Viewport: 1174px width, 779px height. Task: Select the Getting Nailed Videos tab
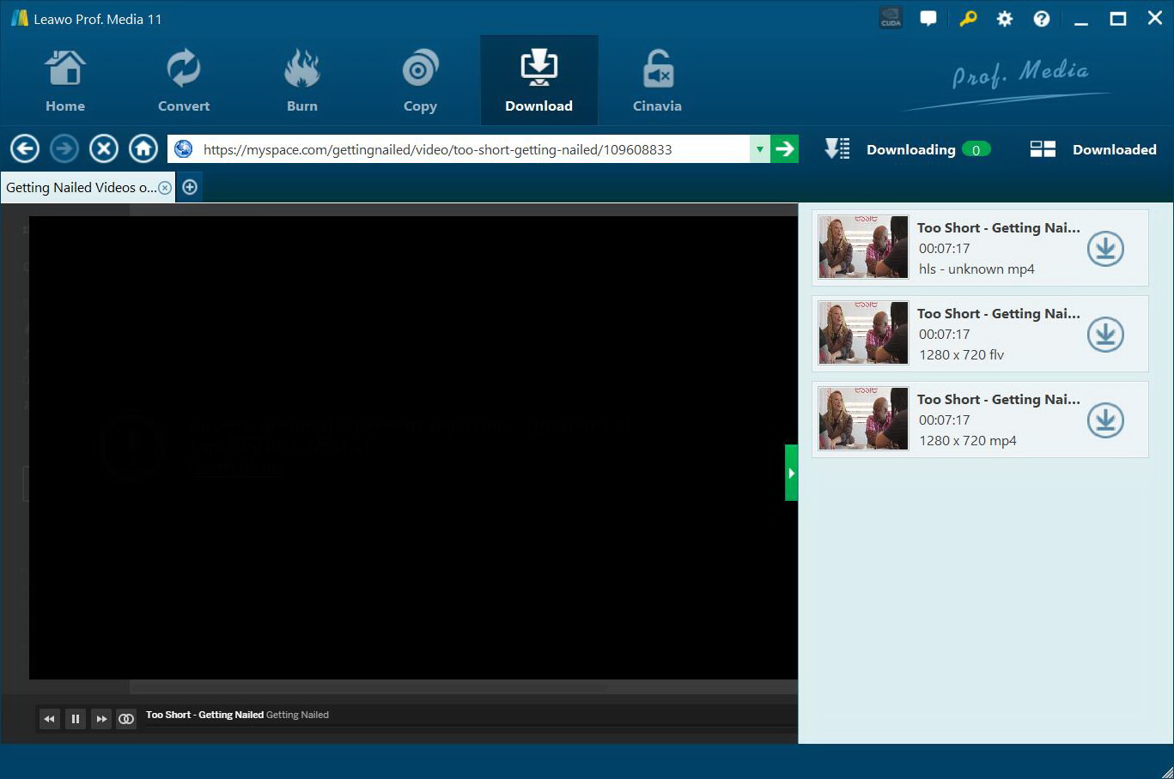(x=82, y=186)
